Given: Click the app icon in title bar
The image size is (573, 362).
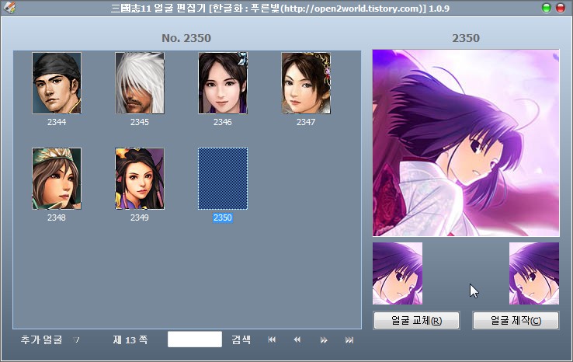Looking at the screenshot, I should click(x=9, y=7).
